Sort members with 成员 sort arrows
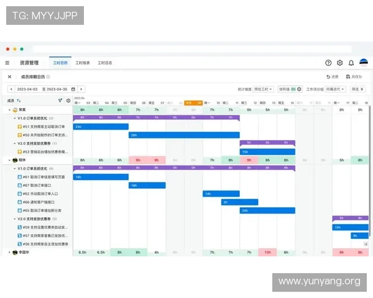Screen dimensions: 373x298 click(x=19, y=101)
